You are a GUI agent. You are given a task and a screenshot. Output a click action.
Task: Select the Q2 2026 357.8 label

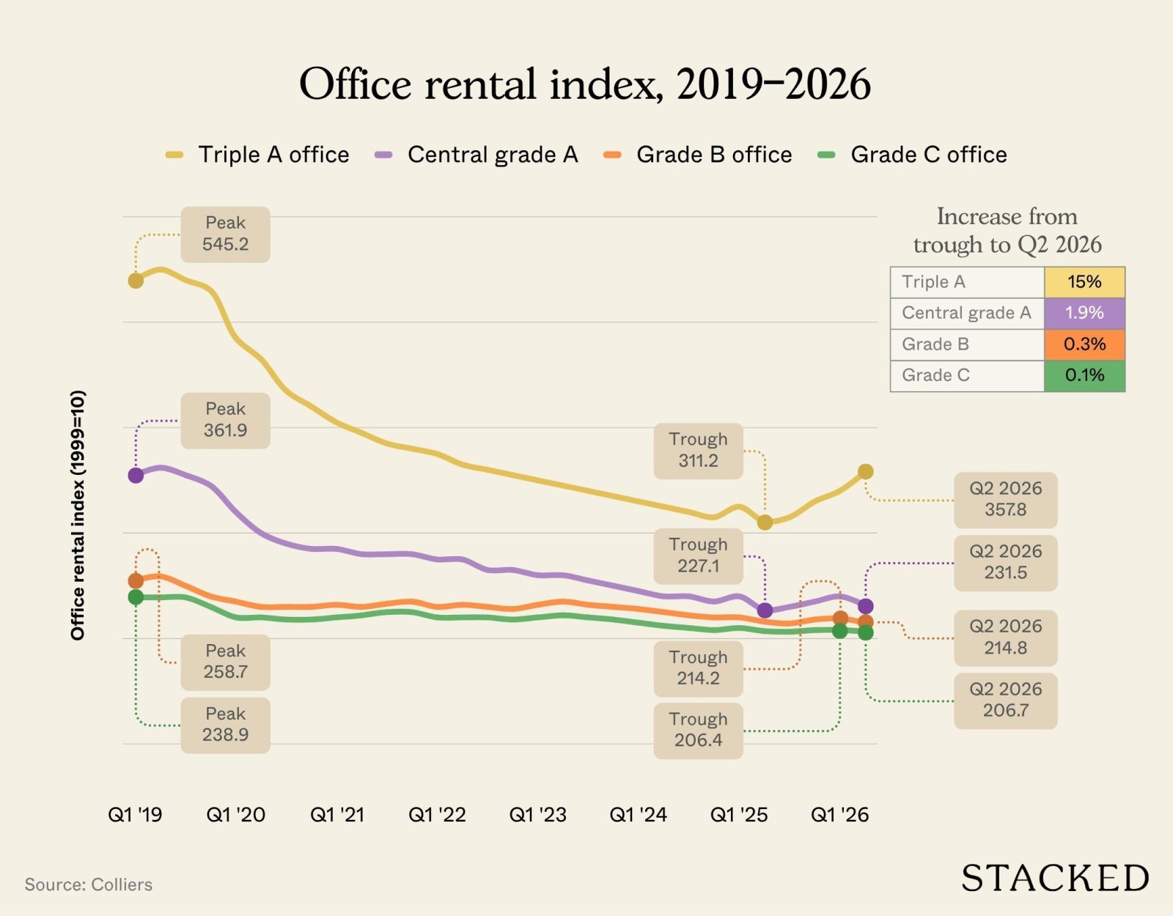click(1005, 500)
